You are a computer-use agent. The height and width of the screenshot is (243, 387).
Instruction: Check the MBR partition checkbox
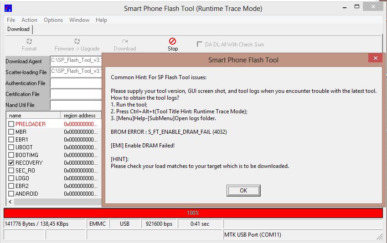[x=11, y=132]
